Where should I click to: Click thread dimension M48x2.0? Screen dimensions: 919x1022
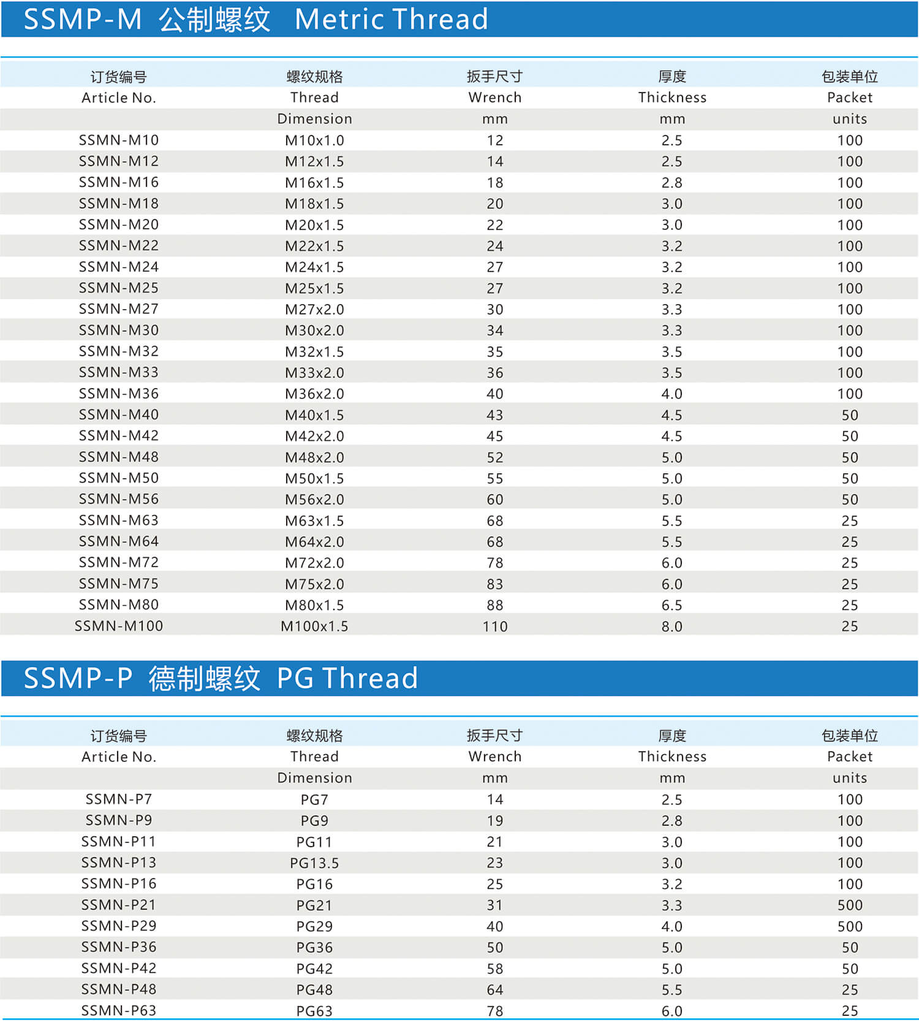pyautogui.click(x=314, y=457)
